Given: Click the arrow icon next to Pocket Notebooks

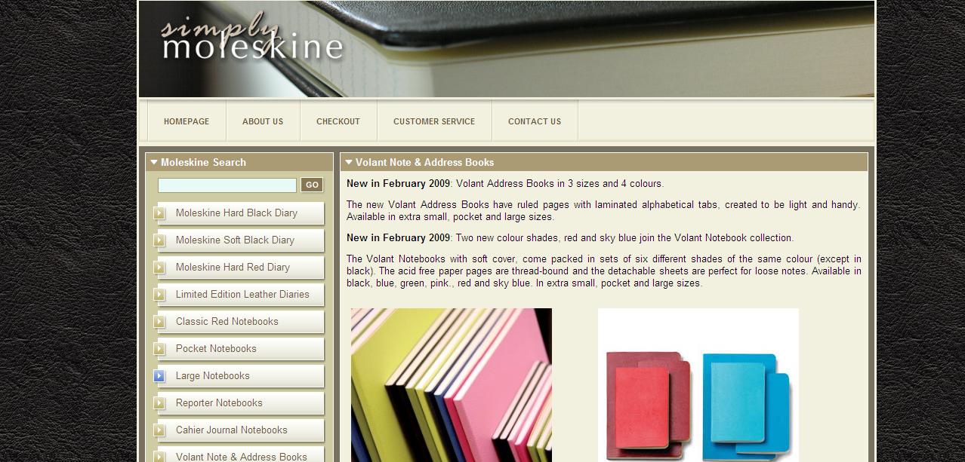Looking at the screenshot, I should pyautogui.click(x=159, y=349).
